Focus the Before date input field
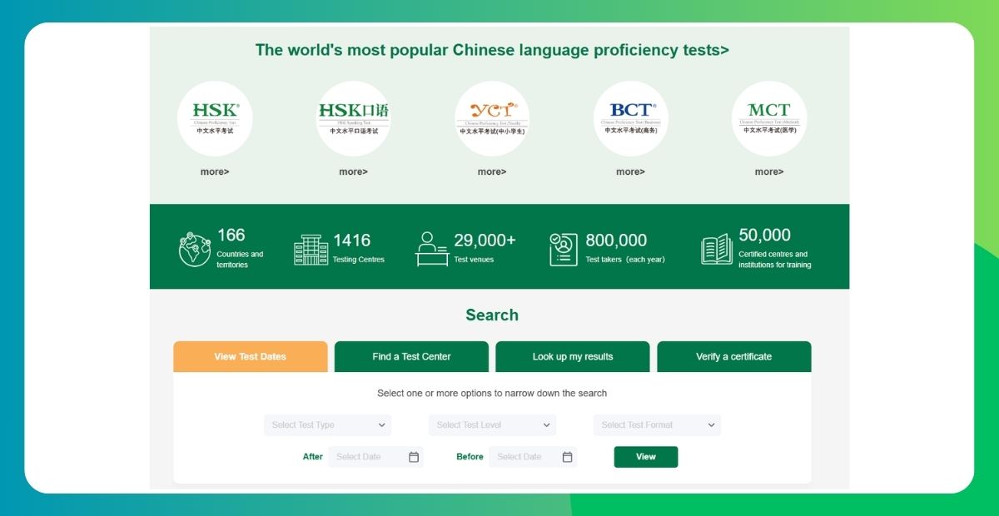 pos(533,457)
